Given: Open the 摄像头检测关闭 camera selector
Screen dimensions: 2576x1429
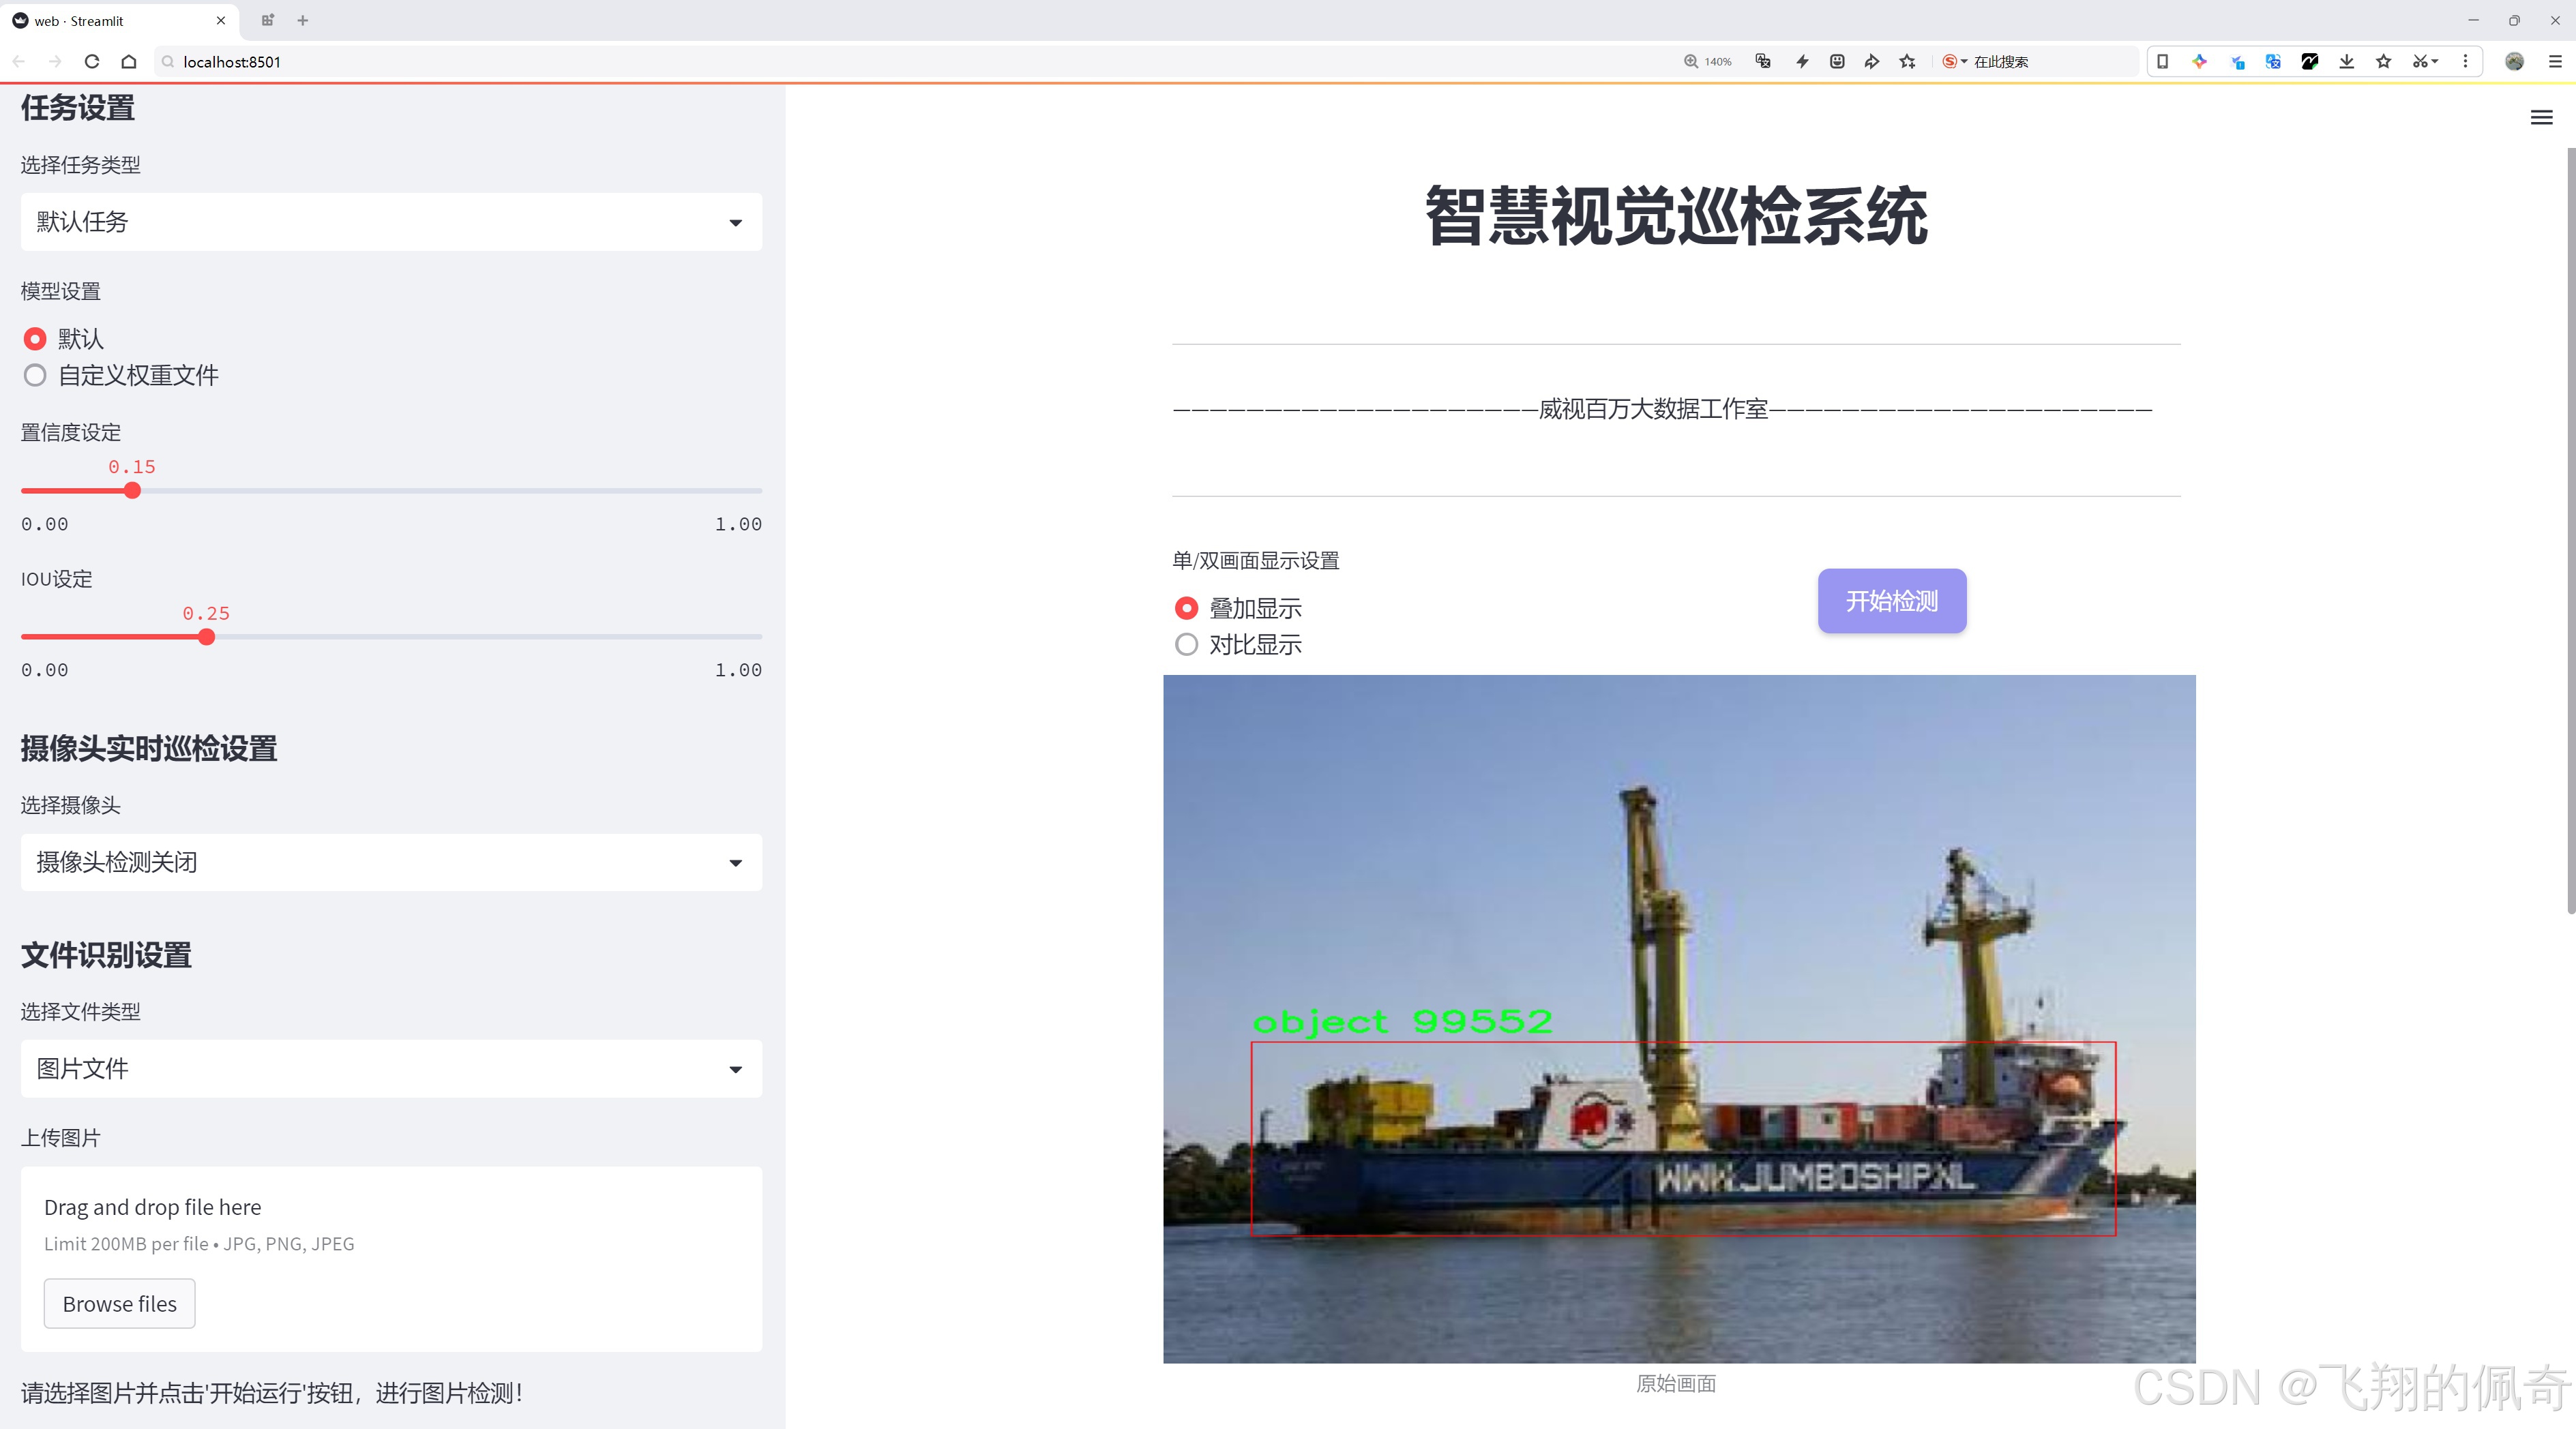Looking at the screenshot, I should [x=390, y=861].
